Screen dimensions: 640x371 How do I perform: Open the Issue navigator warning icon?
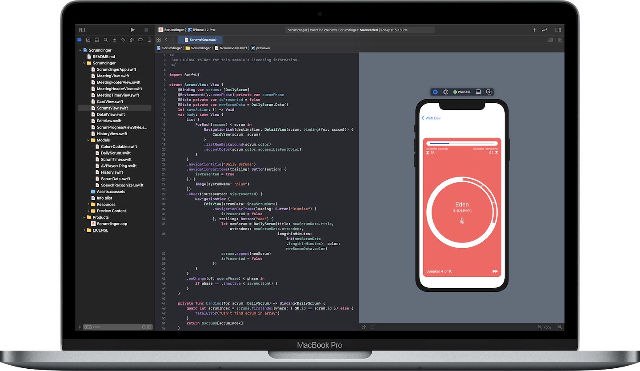pyautogui.click(x=114, y=40)
